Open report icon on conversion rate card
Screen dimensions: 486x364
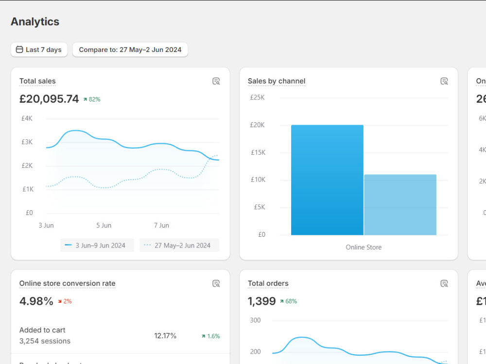tap(216, 283)
